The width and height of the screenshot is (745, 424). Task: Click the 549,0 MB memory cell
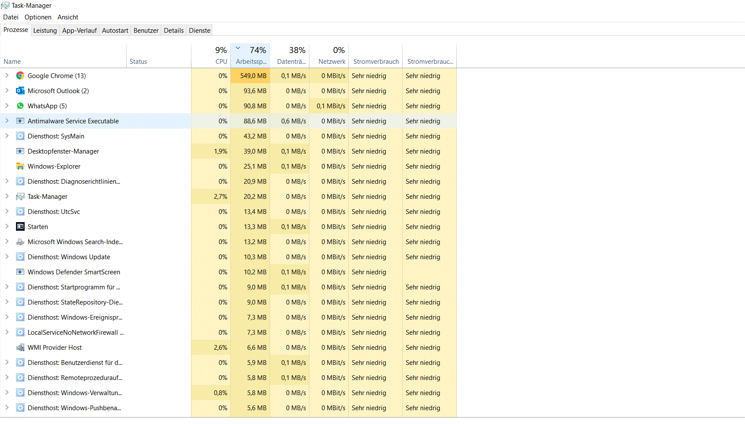pyautogui.click(x=250, y=76)
